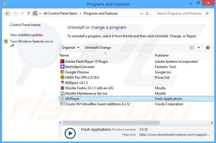
Task: Click the Control Panel icon in address bar
Action: [35, 13]
